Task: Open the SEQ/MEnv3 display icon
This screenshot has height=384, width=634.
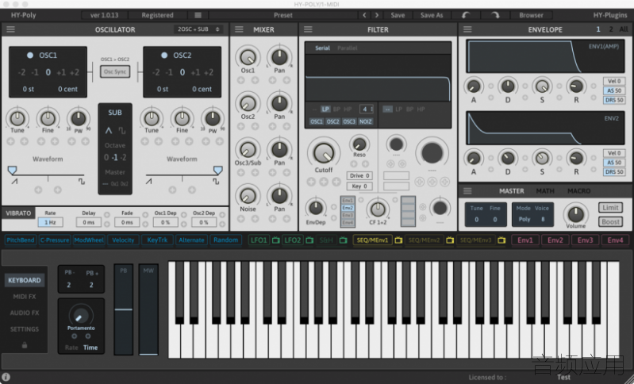Action: tap(501, 240)
